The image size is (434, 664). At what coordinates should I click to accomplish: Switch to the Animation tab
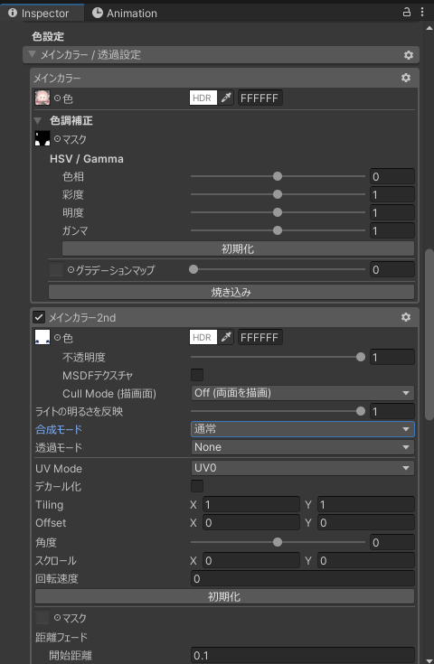125,14
